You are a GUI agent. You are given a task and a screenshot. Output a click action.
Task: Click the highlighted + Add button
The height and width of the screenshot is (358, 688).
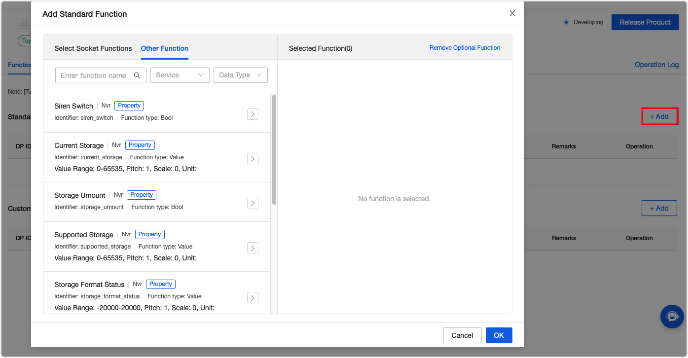(x=659, y=116)
